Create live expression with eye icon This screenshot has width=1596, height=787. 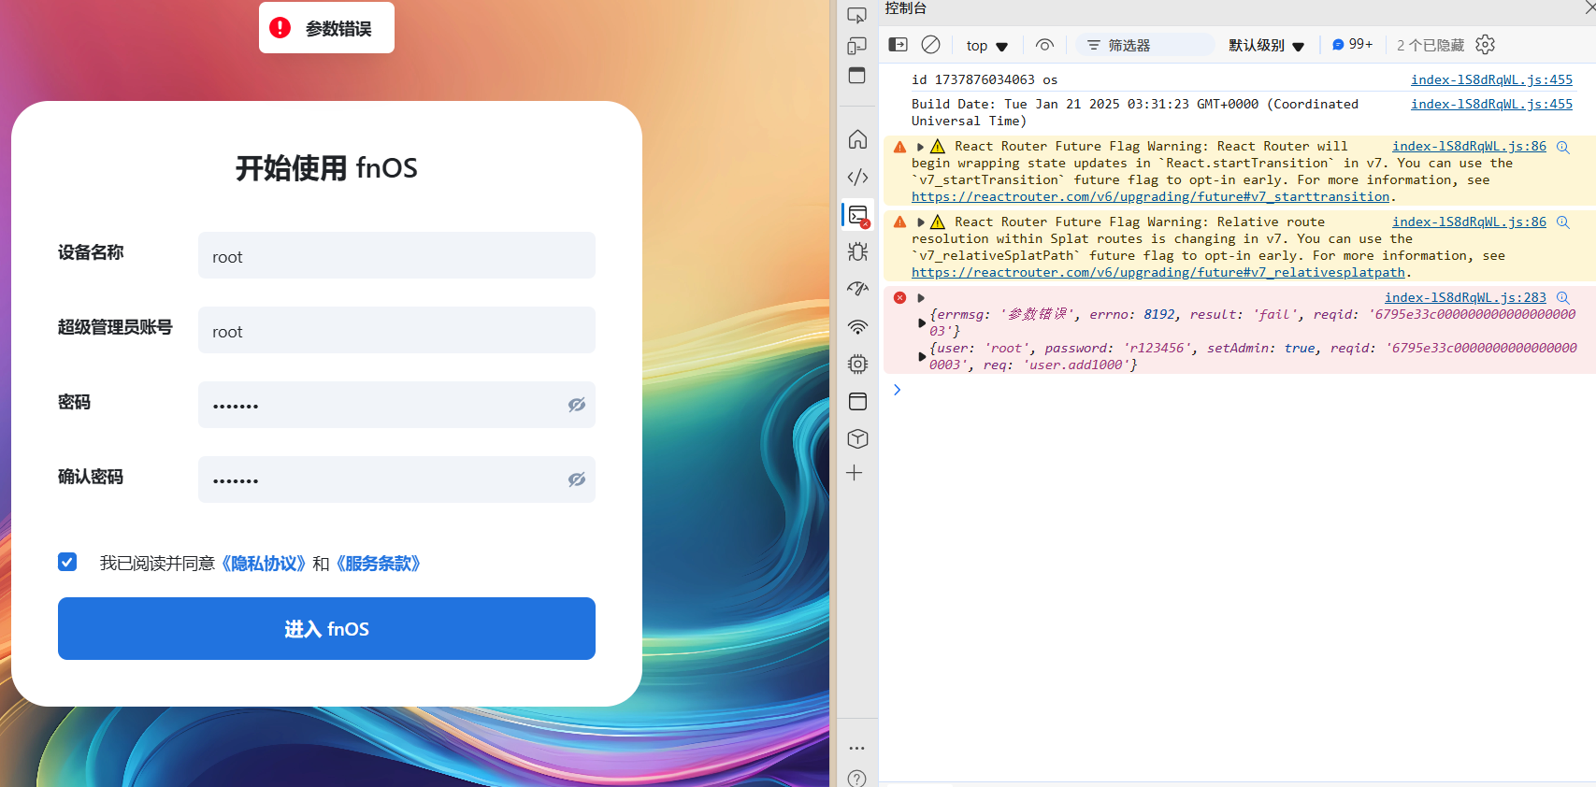[1044, 45]
